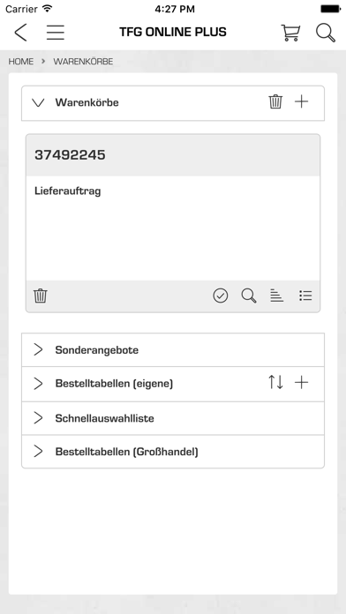Image resolution: width=346 pixels, height=614 pixels.
Task: Tap the Bestelltabellen (Großhandel) label
Action: click(126, 452)
